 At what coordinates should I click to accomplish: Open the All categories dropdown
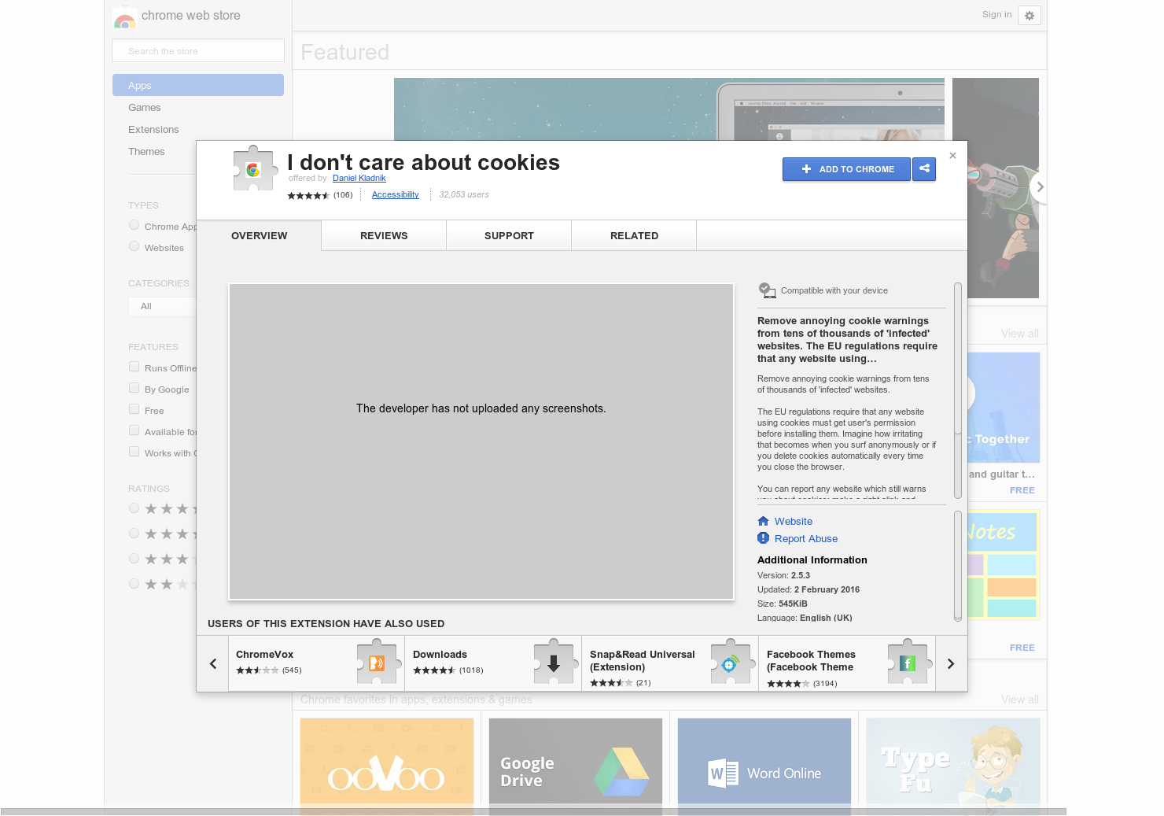pyautogui.click(x=162, y=306)
